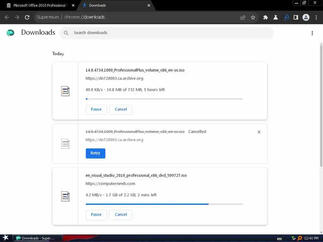
Task: Retry the cancelled ProfessionalPlus download
Action: click(x=95, y=153)
